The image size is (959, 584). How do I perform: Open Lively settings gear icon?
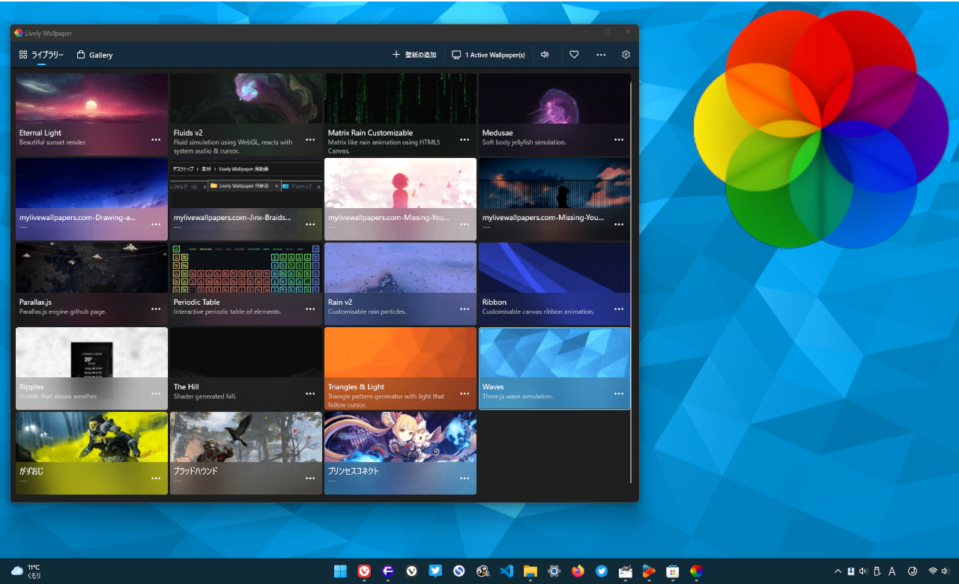click(x=626, y=55)
